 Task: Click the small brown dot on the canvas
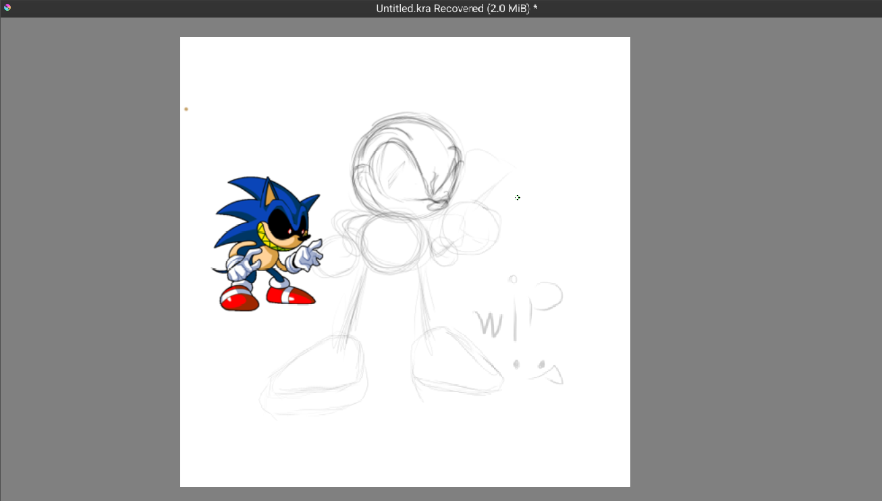tap(186, 109)
